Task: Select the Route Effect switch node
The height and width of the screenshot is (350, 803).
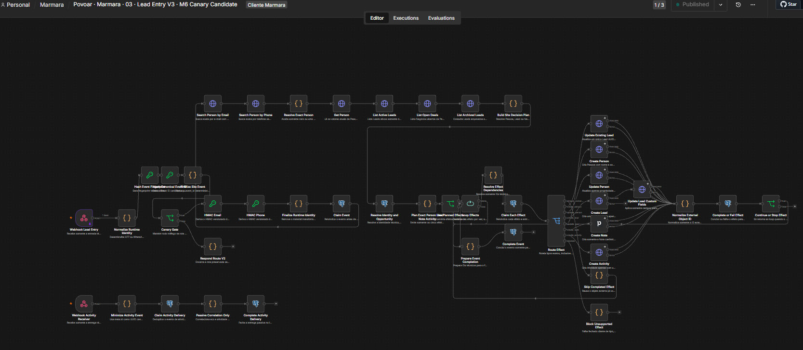Action: click(556, 221)
